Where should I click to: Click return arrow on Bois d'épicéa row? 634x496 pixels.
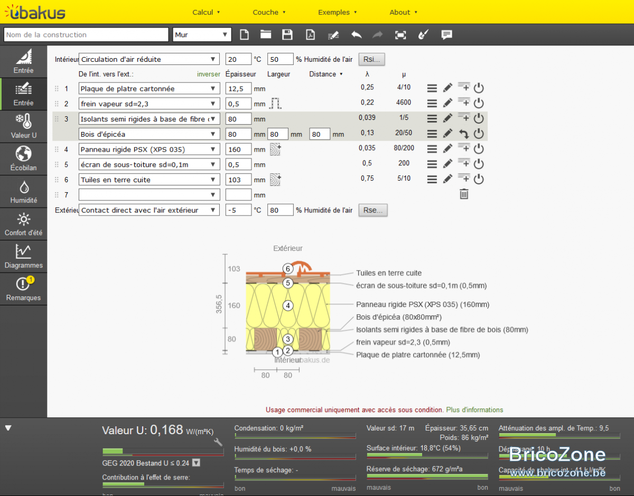(x=464, y=134)
